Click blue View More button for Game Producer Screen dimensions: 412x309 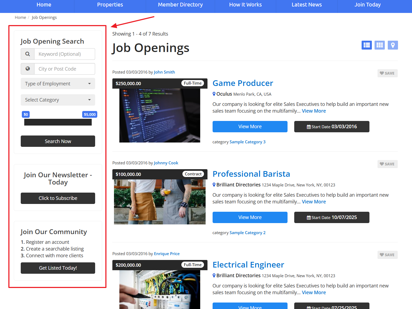(250, 127)
